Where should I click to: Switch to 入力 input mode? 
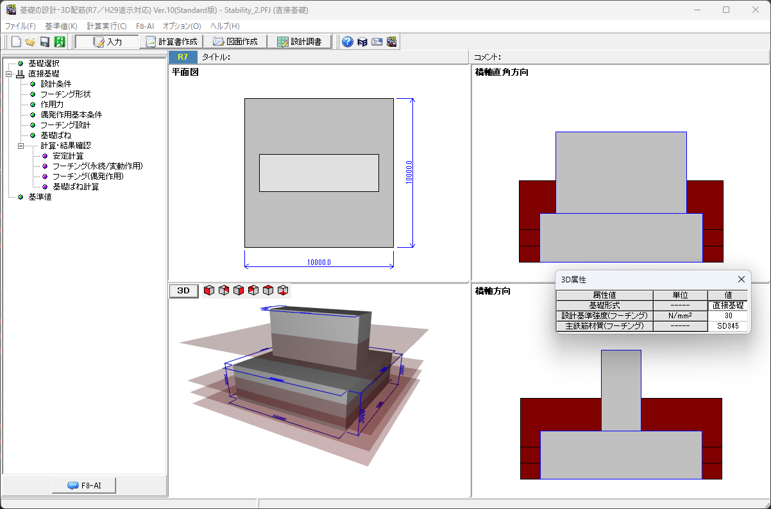pyautogui.click(x=107, y=42)
